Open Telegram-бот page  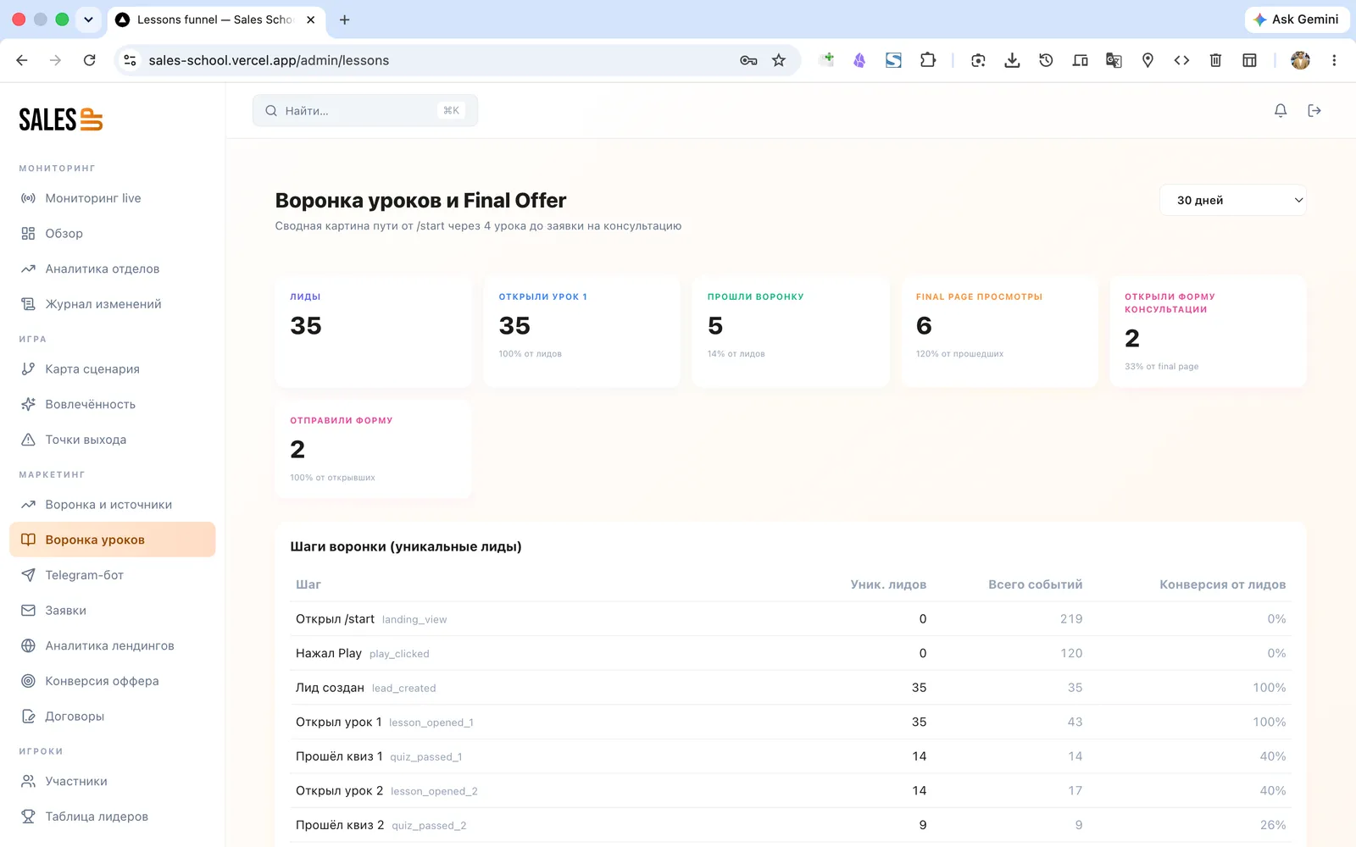(113, 575)
